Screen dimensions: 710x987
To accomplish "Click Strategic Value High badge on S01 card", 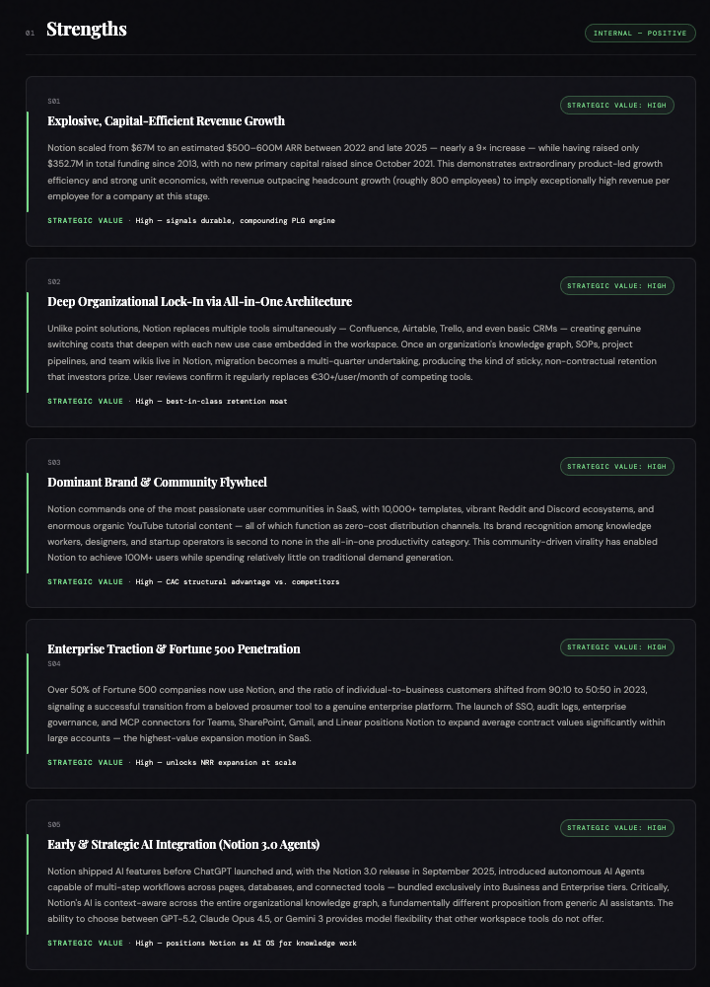I will click(x=617, y=105).
